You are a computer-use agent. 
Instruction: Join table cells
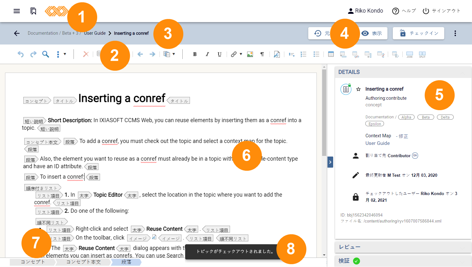(410, 55)
